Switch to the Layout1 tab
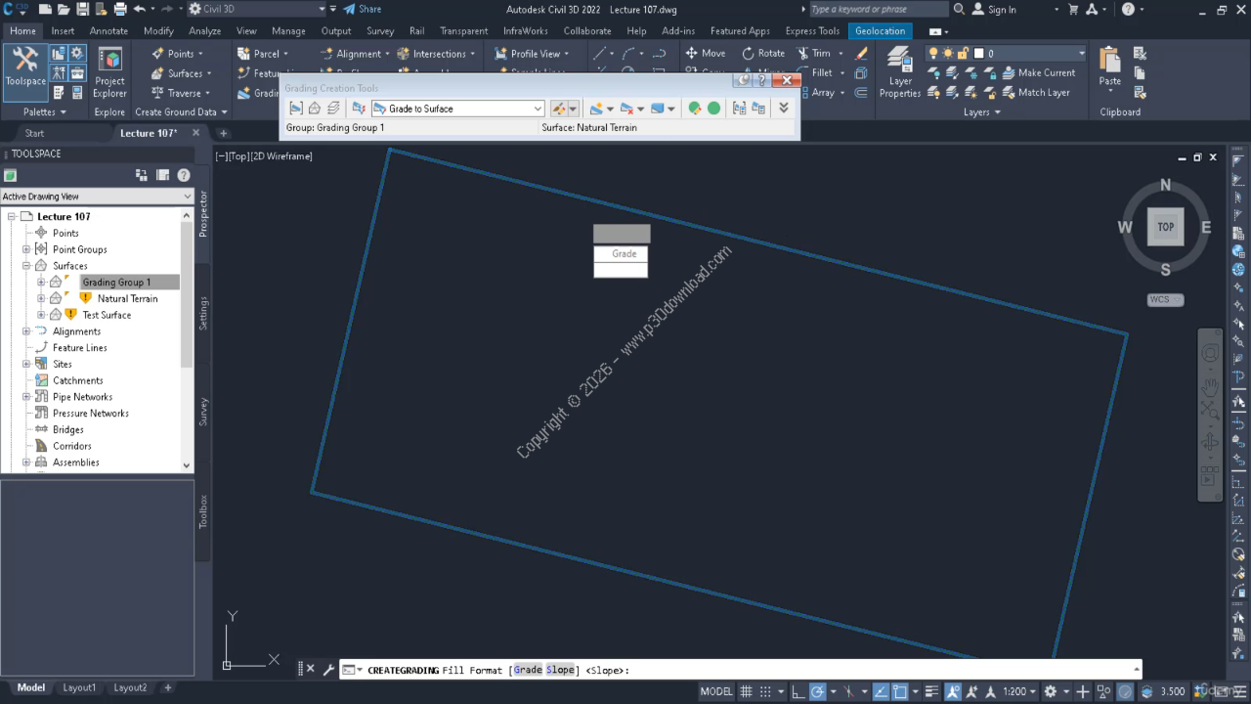 [x=79, y=687]
